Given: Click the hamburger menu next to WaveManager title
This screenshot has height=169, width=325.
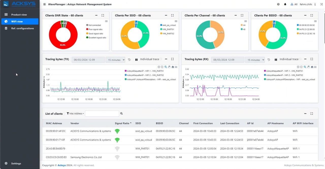Looking at the screenshot, I should 45,4.
